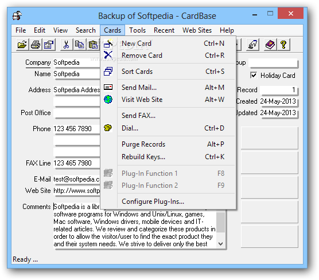Click the blue X Remove Card icon
The width and height of the screenshot is (319, 280).
coord(108,55)
